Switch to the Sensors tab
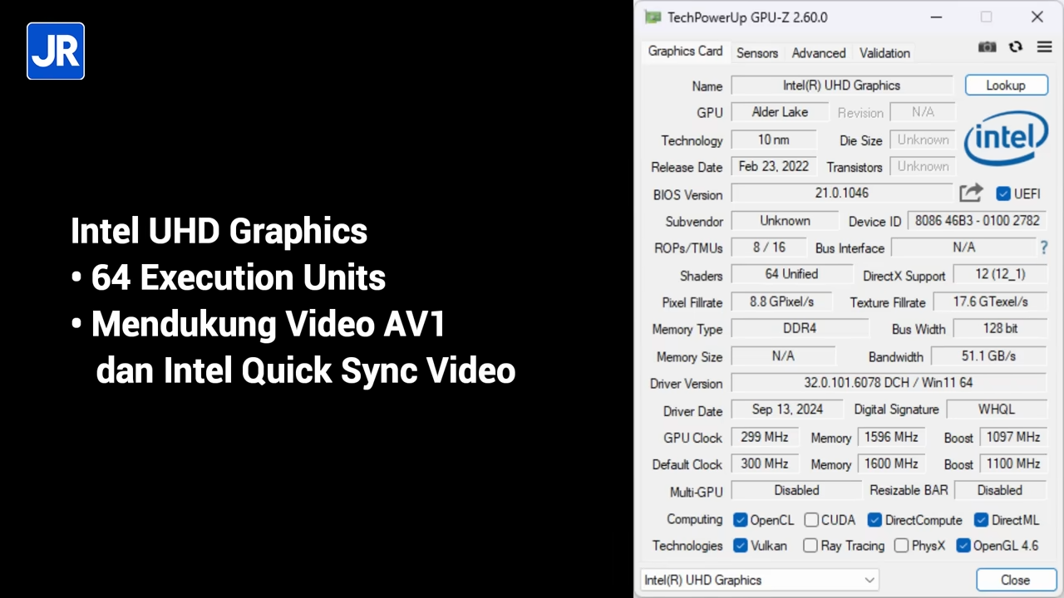Image resolution: width=1064 pixels, height=598 pixels. [757, 52]
